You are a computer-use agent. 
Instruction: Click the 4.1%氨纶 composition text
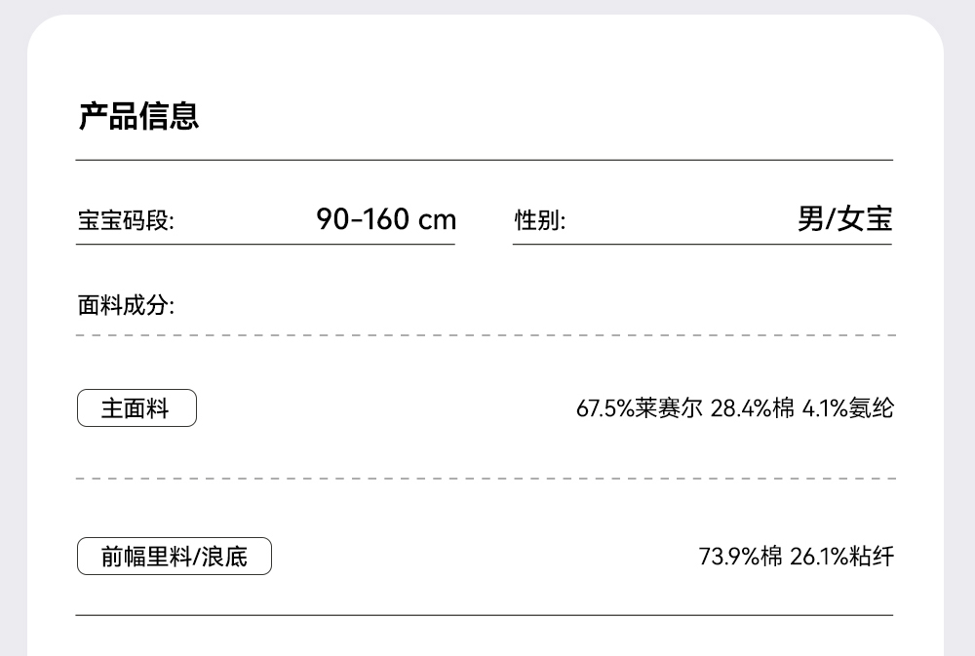pyautogui.click(x=847, y=408)
